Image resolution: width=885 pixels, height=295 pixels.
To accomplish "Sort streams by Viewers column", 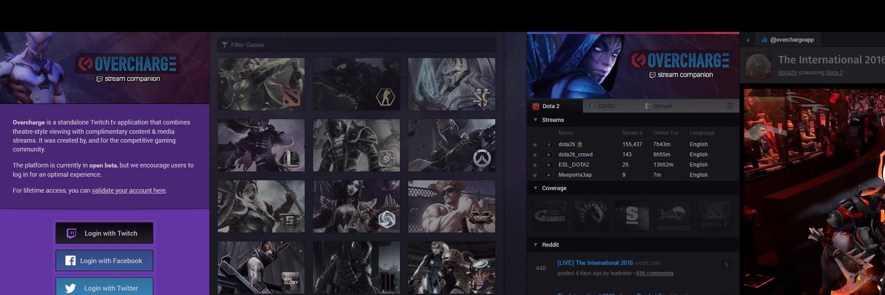I will [632, 133].
